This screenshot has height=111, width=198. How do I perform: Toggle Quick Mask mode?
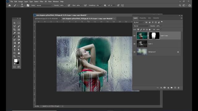click(x=15, y=67)
